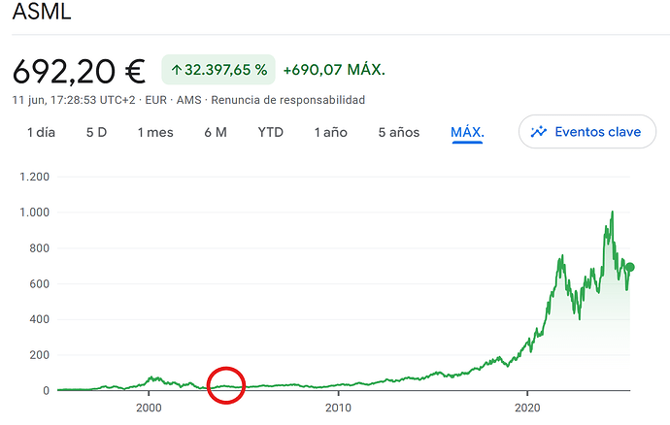Select the 1 día time range
This screenshot has width=670, height=425.
click(41, 132)
